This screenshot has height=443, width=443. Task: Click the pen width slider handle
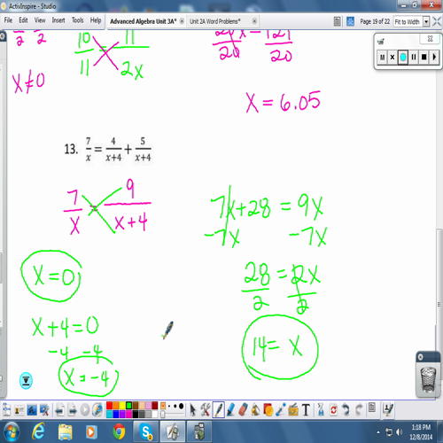(x=163, y=415)
